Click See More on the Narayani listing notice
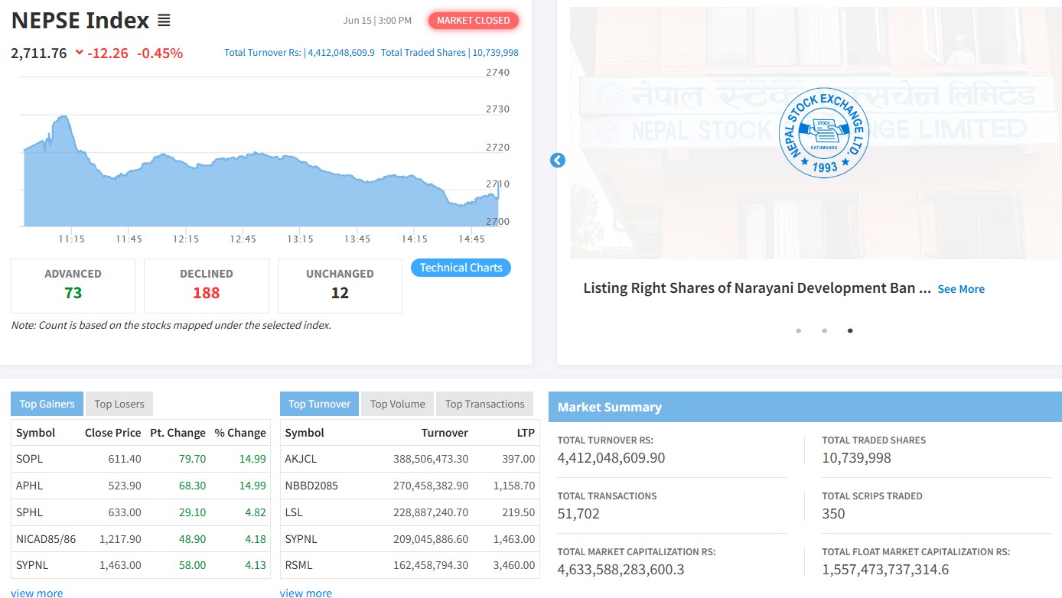 click(961, 289)
